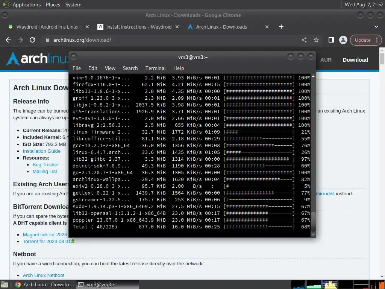Open terminal Help menu
This screenshot has width=385, height=289.
coord(179,68)
